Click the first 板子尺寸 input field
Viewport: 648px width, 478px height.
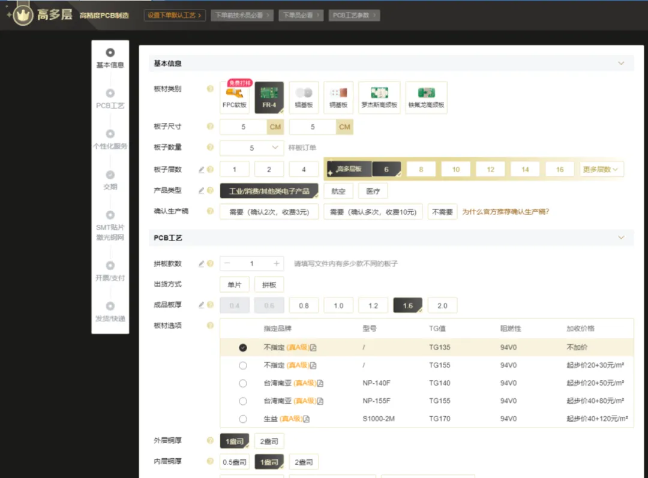tap(244, 127)
